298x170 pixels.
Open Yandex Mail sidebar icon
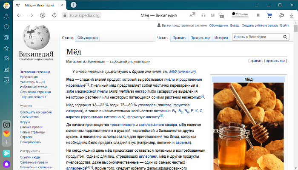(x=6, y=133)
